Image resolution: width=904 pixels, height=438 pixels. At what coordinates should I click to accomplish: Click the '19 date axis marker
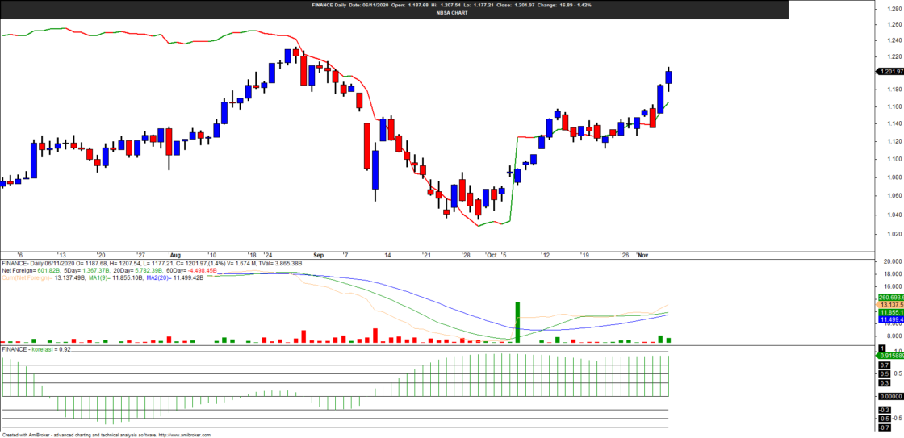click(x=584, y=255)
